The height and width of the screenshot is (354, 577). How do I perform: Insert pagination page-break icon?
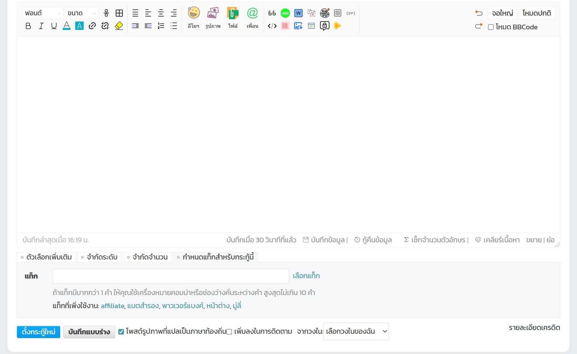pyautogui.click(x=311, y=13)
